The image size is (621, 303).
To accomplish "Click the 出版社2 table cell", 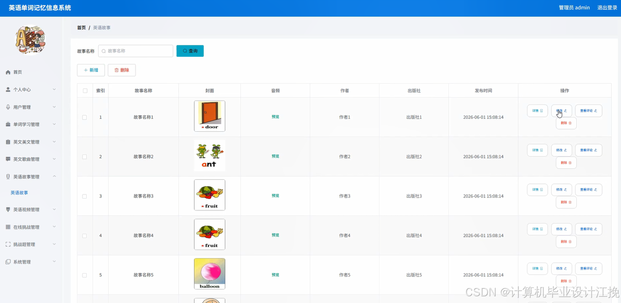I will click(414, 157).
